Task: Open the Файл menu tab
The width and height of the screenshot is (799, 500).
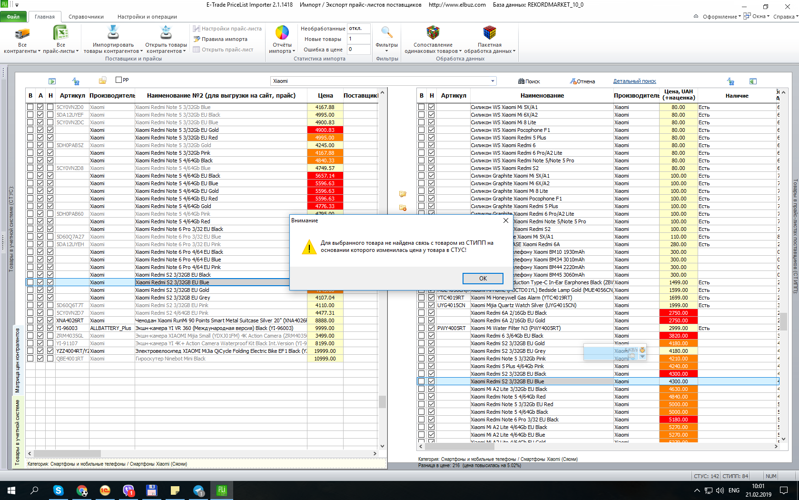Action: coord(13,17)
